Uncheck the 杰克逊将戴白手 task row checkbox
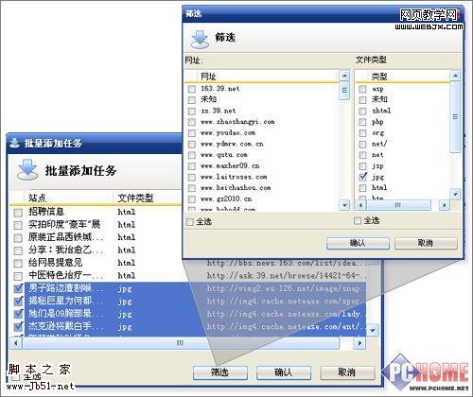Screen dimensions: 473x397 pos(18,326)
